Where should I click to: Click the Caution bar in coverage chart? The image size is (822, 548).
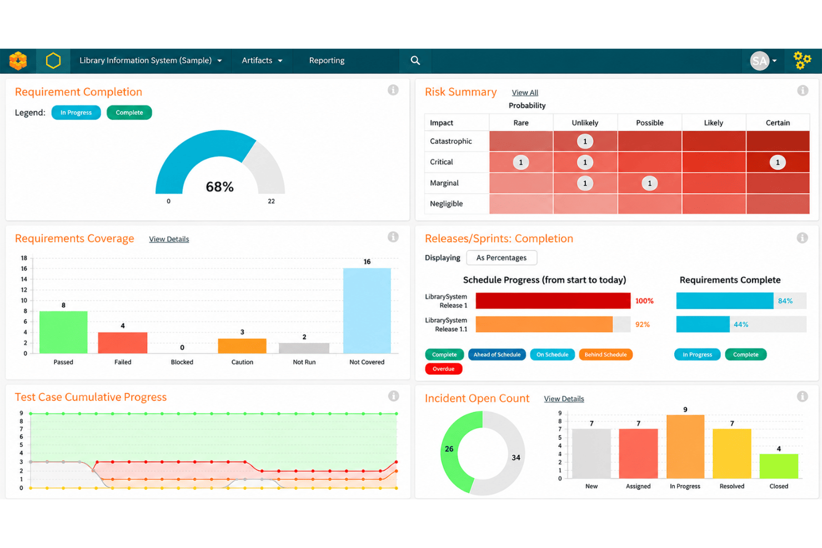(x=242, y=346)
